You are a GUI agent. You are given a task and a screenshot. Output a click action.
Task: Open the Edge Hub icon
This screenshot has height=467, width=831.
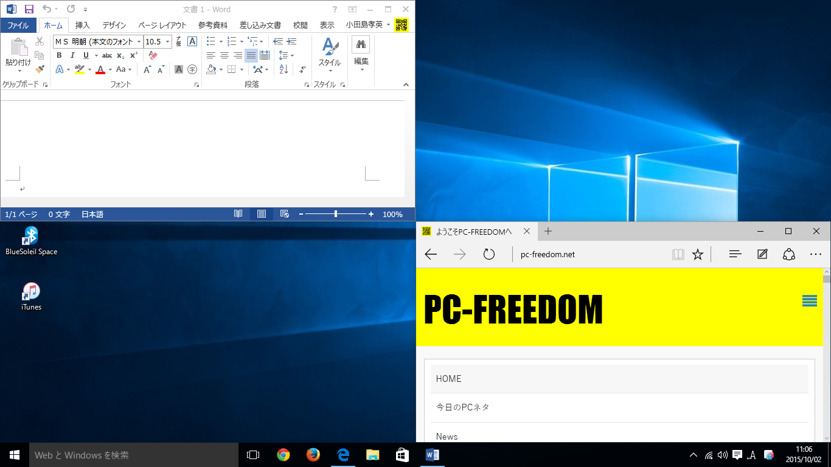click(x=735, y=254)
